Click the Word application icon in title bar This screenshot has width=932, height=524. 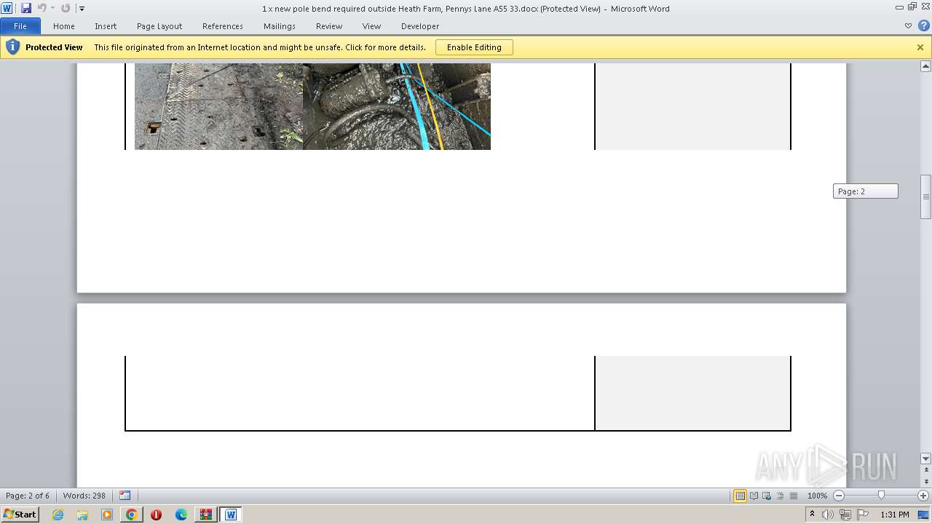coord(7,8)
